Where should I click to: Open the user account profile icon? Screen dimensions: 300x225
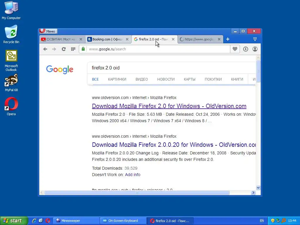[x=255, y=49]
